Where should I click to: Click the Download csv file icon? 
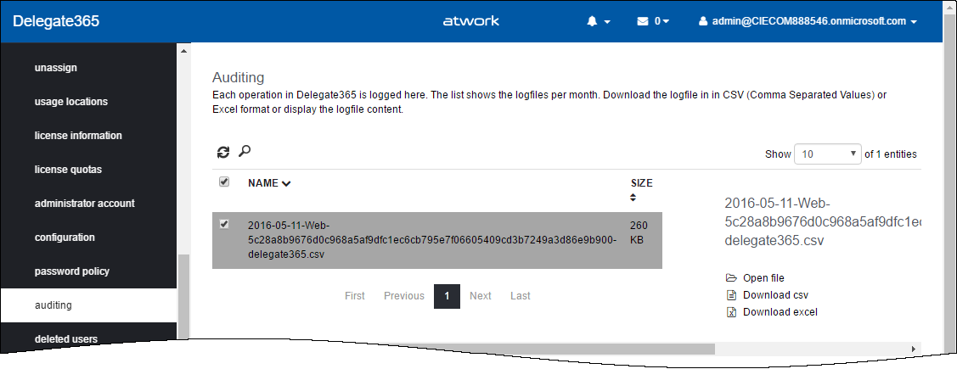[x=731, y=295]
